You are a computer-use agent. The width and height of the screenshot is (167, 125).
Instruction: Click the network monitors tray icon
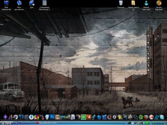[x=129, y=123]
